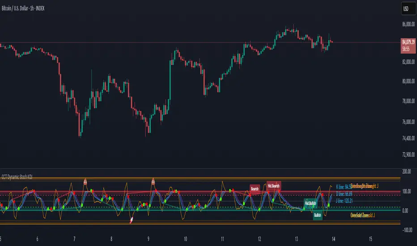Select the green Bullish divergence label
The width and height of the screenshot is (417, 246).
(318, 215)
